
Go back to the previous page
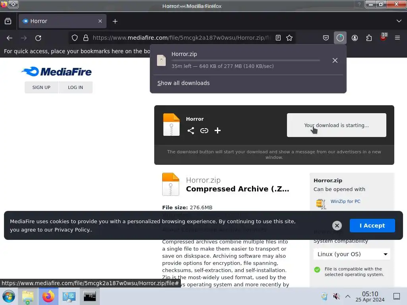10,38
